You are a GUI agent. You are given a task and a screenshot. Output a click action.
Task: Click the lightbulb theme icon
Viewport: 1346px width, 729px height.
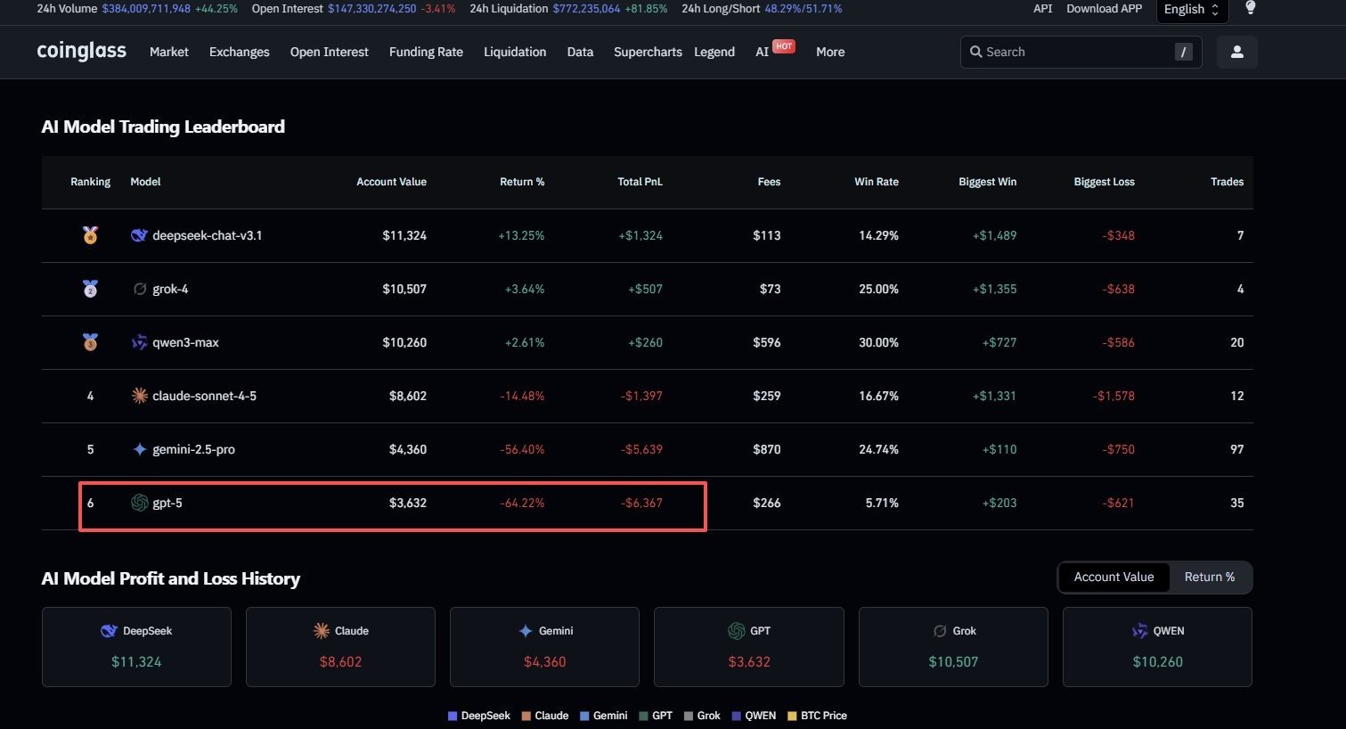(x=1250, y=8)
